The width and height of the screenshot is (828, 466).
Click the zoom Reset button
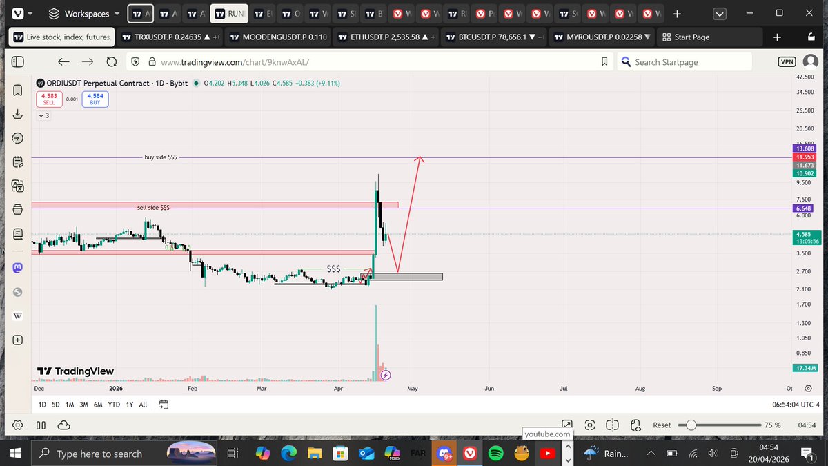click(x=662, y=425)
